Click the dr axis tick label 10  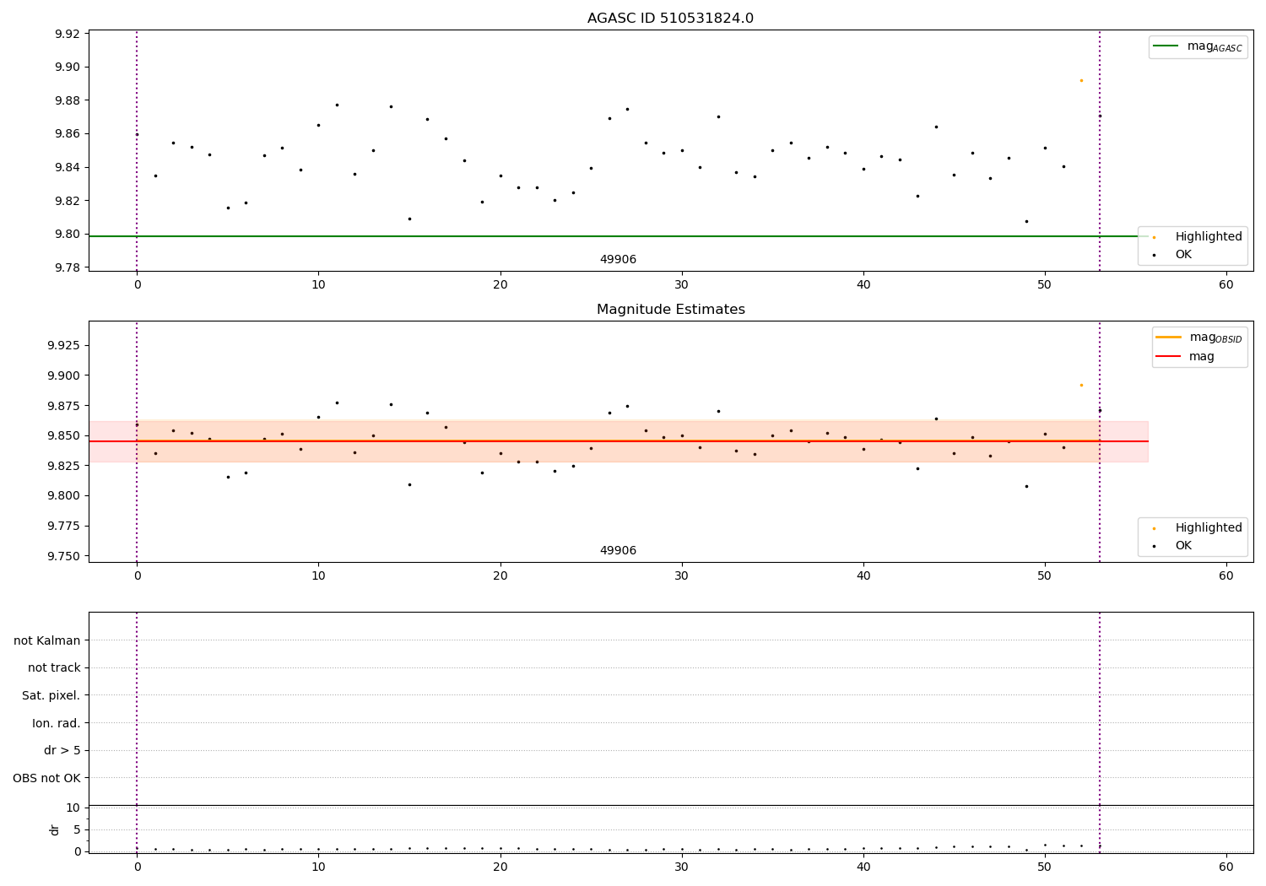[73, 808]
